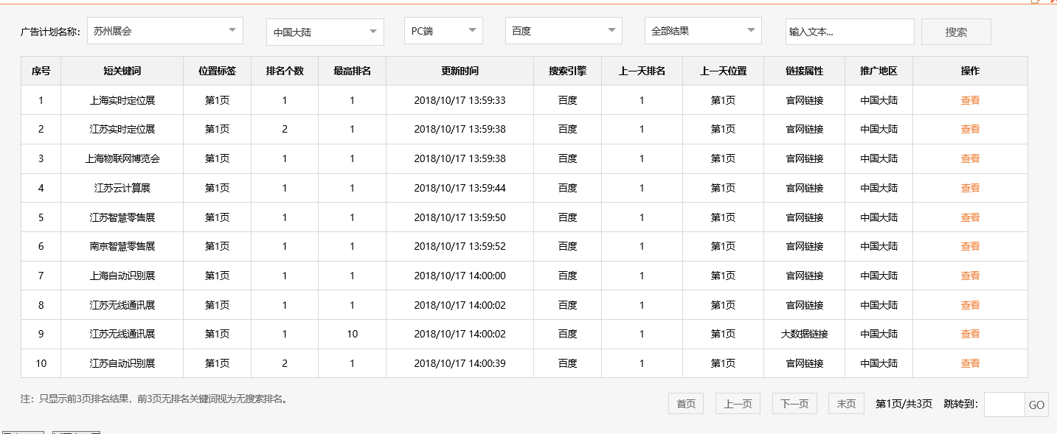
Task: Click 下一页 next page button
Action: tap(794, 403)
